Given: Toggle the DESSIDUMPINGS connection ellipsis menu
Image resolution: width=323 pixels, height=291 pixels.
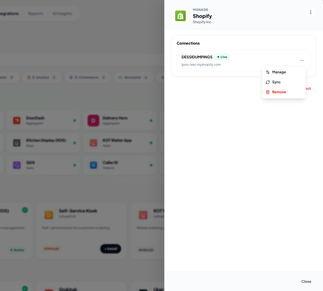Looking at the screenshot, I should [302, 60].
